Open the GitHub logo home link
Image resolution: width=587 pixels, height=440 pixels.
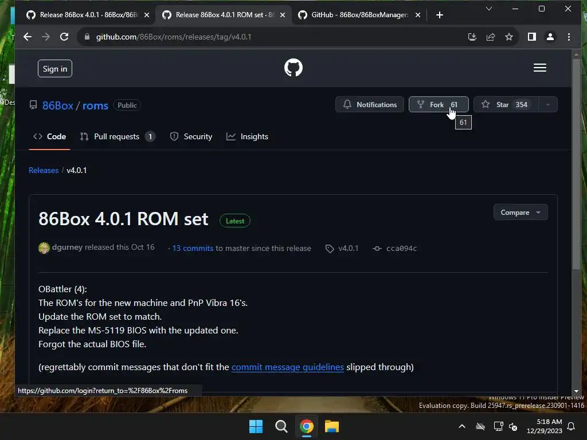[293, 68]
